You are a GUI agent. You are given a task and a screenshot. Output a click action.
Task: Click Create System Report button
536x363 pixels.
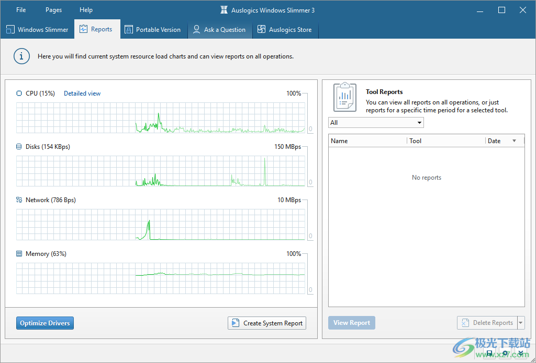tap(267, 323)
